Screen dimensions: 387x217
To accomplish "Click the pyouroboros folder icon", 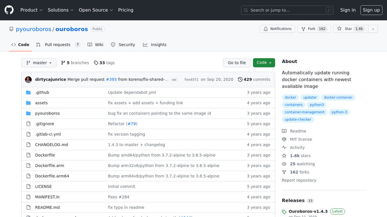I will [x=29, y=113].
